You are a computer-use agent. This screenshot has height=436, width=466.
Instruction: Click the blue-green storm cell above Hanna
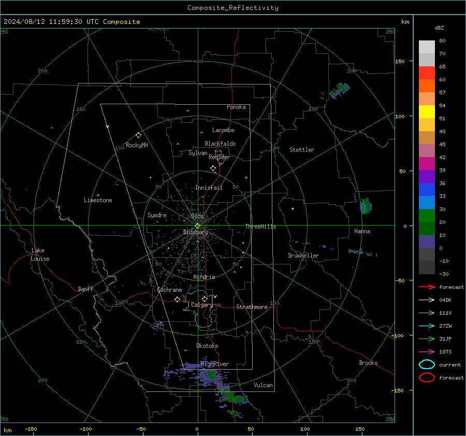(365, 206)
